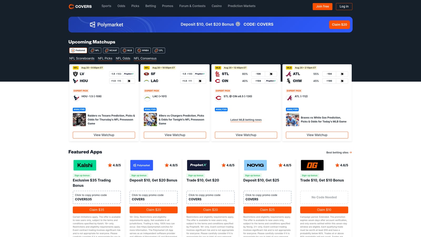Copy the COVERS promo code for ProphetX
The image size is (421, 237).
coord(210,197)
